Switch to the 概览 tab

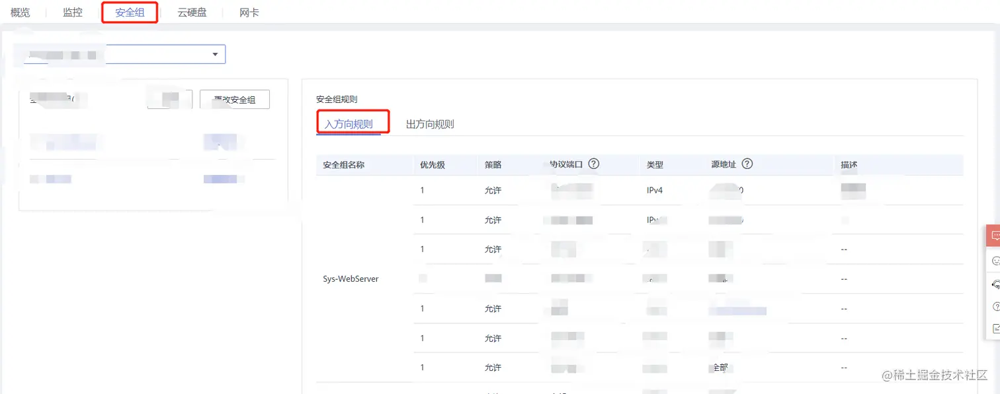point(21,13)
